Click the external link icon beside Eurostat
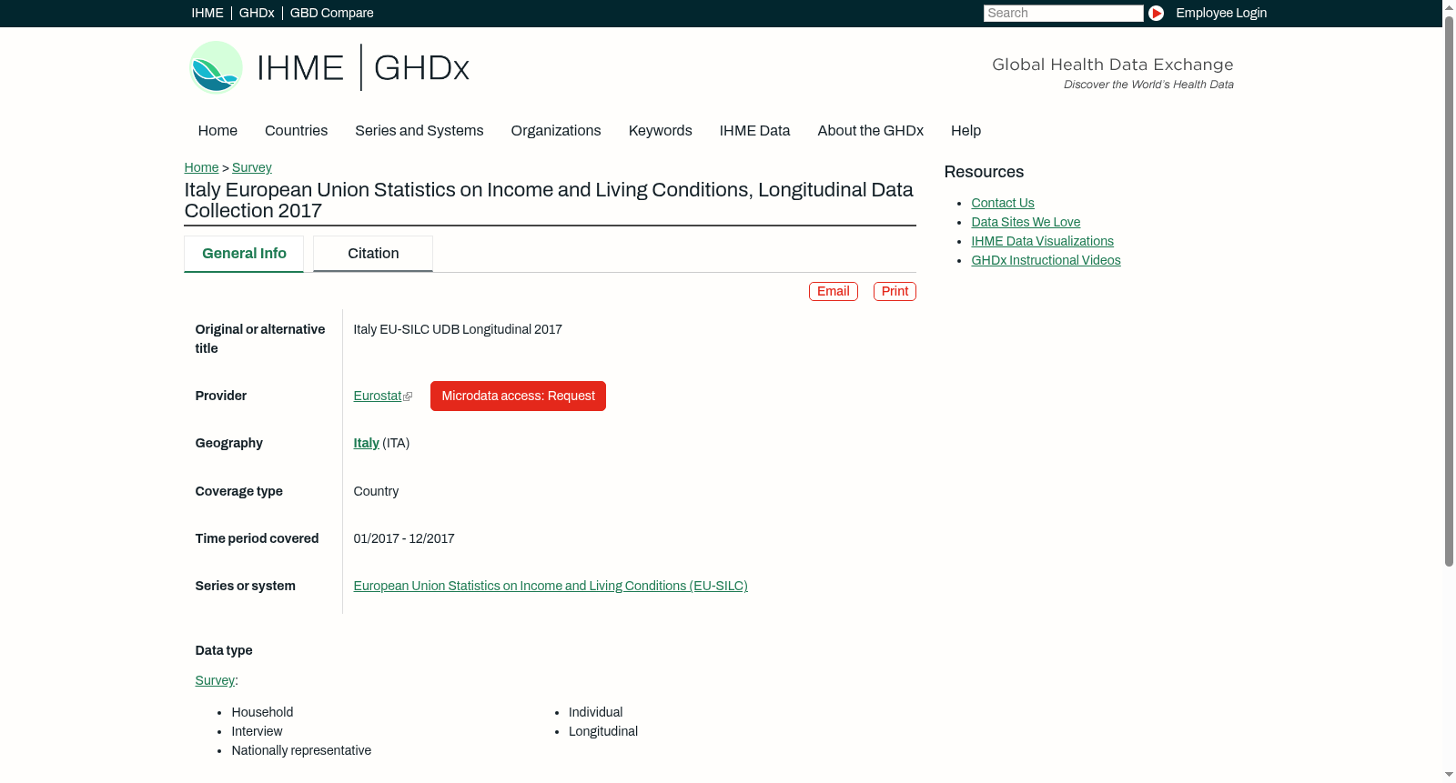The height and width of the screenshot is (783, 1456). (408, 397)
